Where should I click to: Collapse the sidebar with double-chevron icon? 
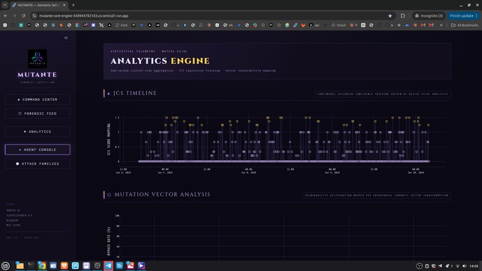click(x=66, y=38)
